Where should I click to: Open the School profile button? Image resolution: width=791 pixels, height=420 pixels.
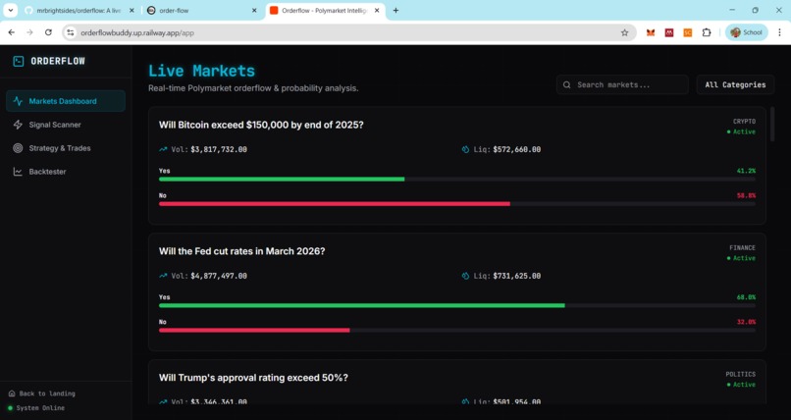[x=746, y=32]
